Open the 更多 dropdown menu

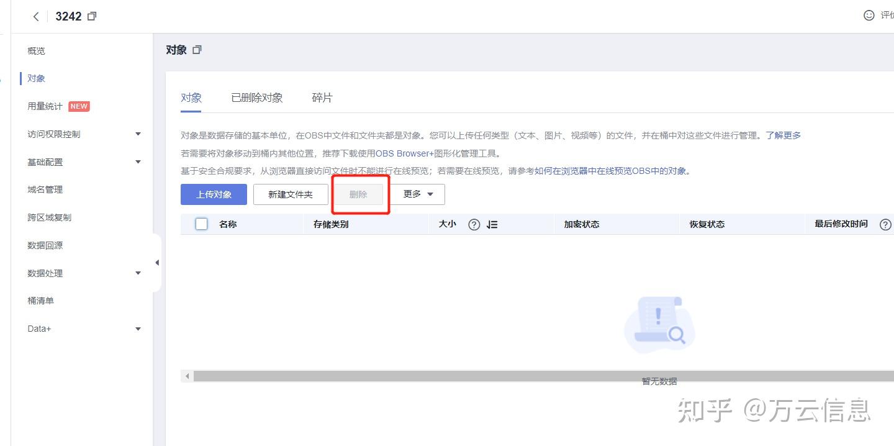tap(417, 194)
